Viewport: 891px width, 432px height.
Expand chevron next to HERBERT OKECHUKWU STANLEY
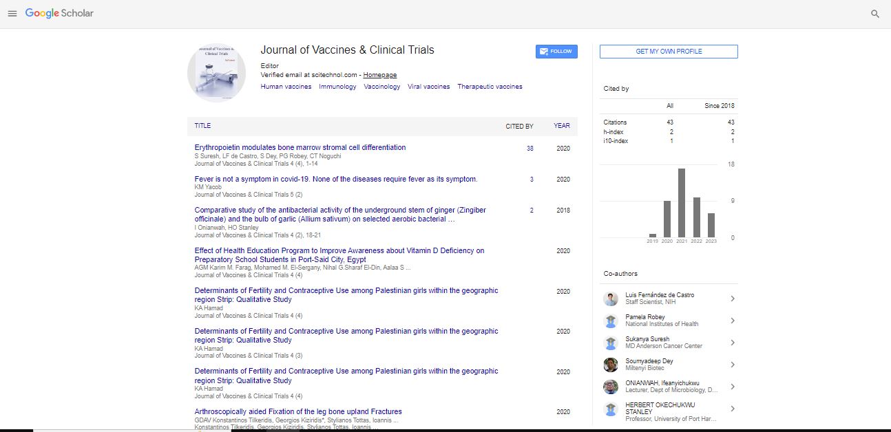click(x=733, y=409)
